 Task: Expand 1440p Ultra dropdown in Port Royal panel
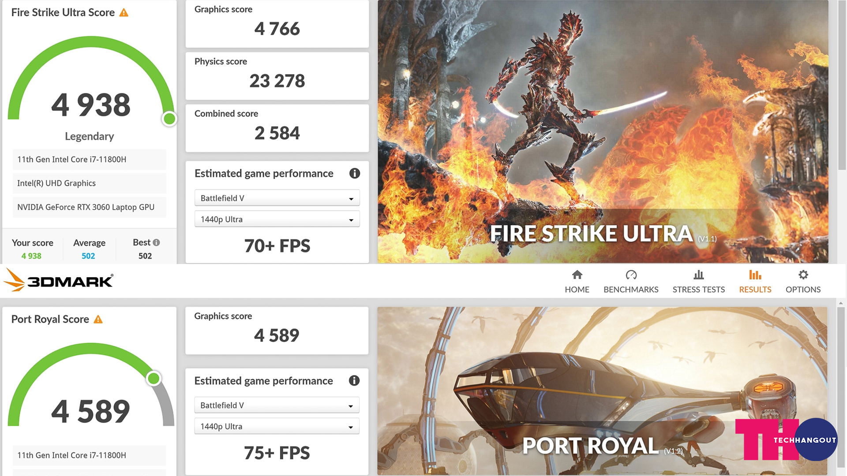point(277,426)
